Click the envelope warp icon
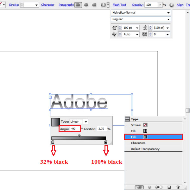 (103, 5)
